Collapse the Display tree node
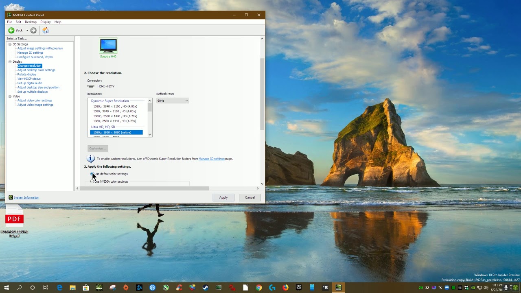This screenshot has width=521, height=293. (x=10, y=61)
